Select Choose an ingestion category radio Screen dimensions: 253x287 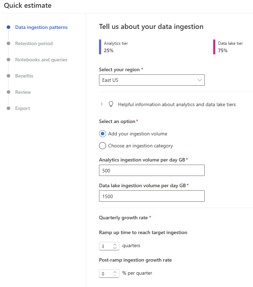click(103, 146)
